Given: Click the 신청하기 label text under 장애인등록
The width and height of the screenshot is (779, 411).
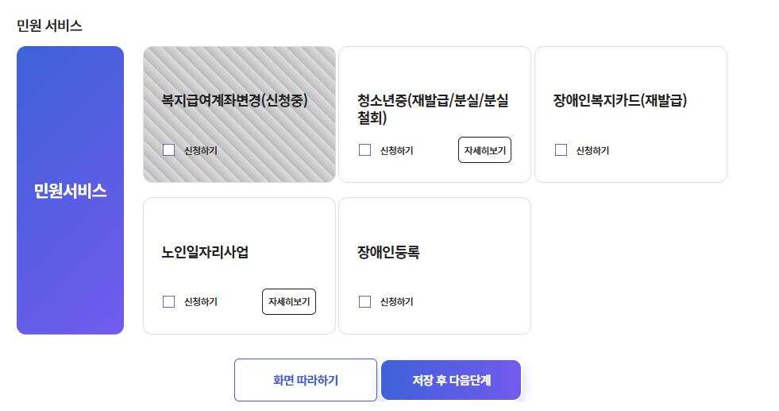Looking at the screenshot, I should [396, 301].
